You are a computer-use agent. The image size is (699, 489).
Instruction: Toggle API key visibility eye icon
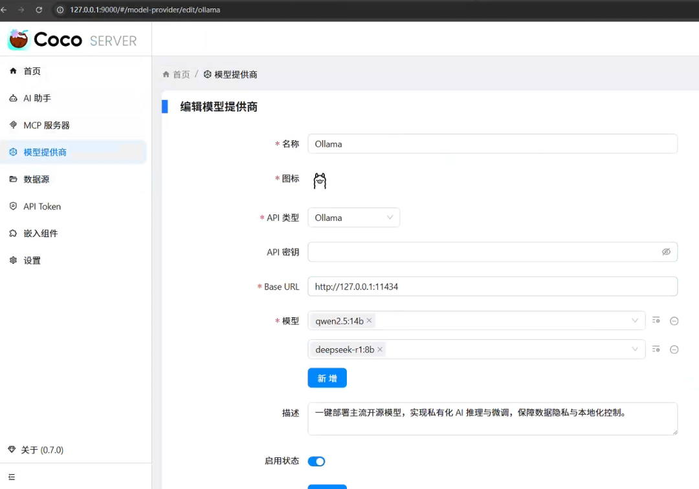(666, 252)
